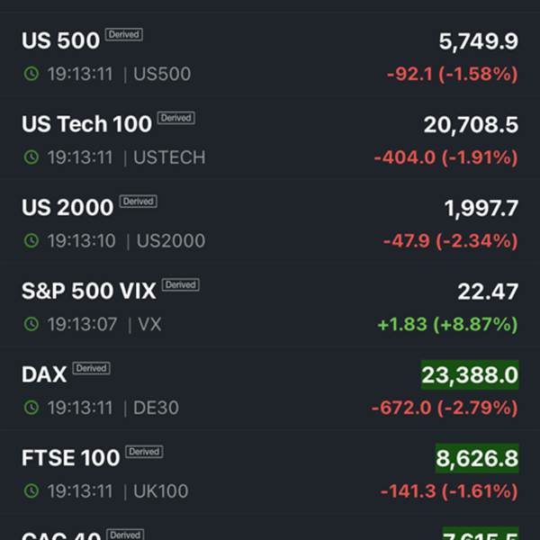Image resolution: width=540 pixels, height=540 pixels.
Task: Click the clock icon in USTECH row
Action: (31, 157)
